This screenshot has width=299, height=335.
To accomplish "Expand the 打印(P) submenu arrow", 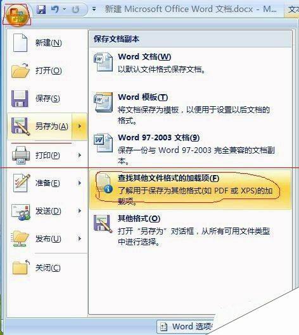I will point(79,155).
